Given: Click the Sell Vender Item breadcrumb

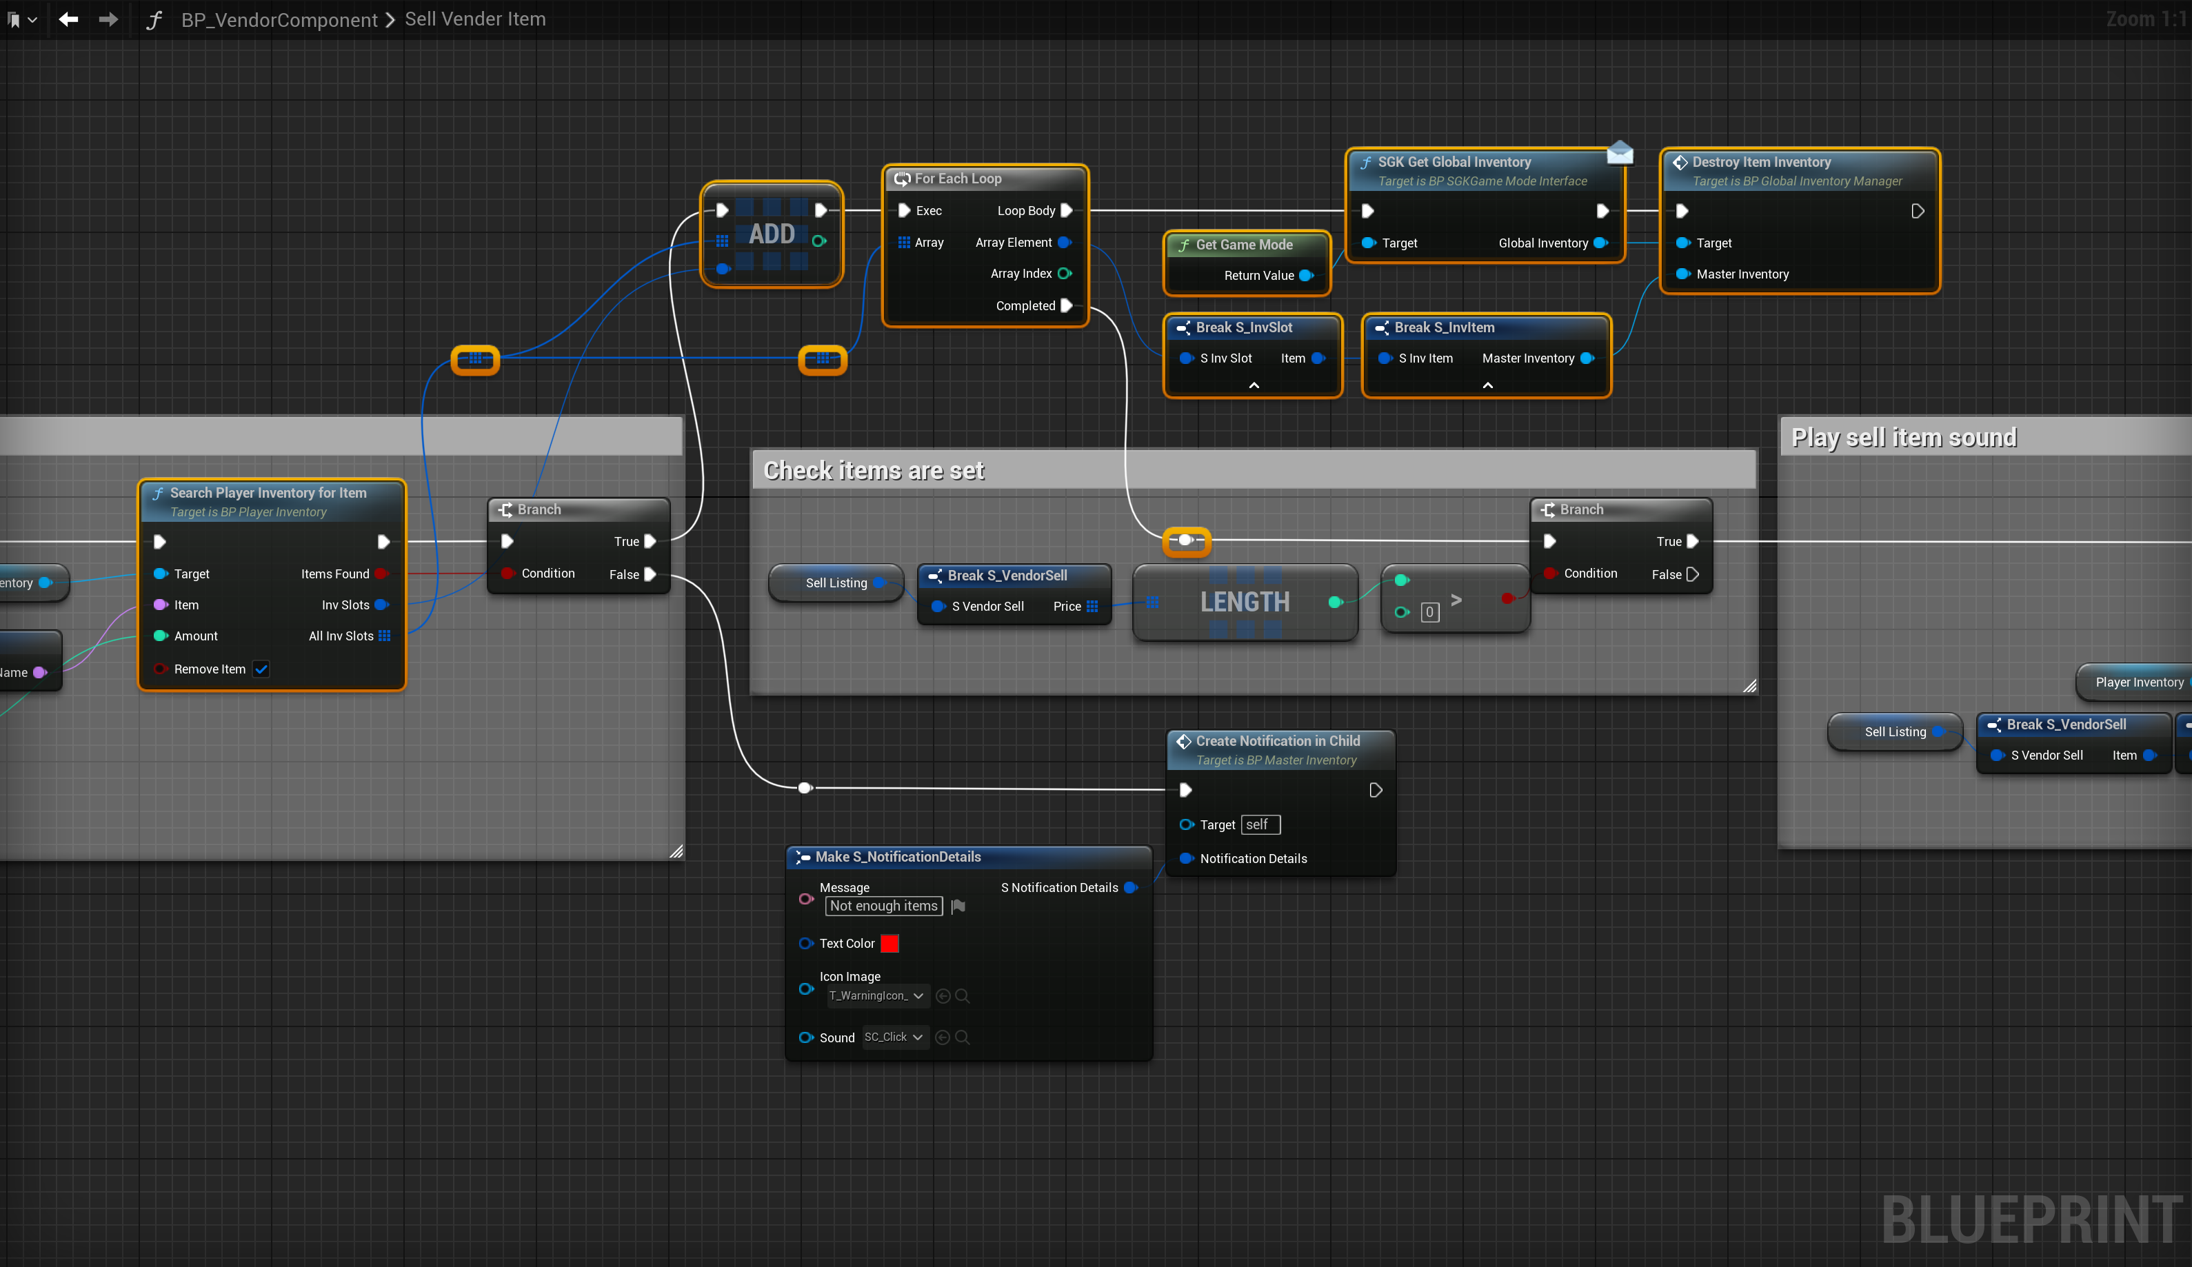Looking at the screenshot, I should 475,19.
